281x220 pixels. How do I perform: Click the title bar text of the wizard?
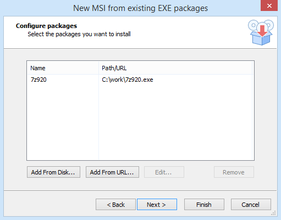140,8
